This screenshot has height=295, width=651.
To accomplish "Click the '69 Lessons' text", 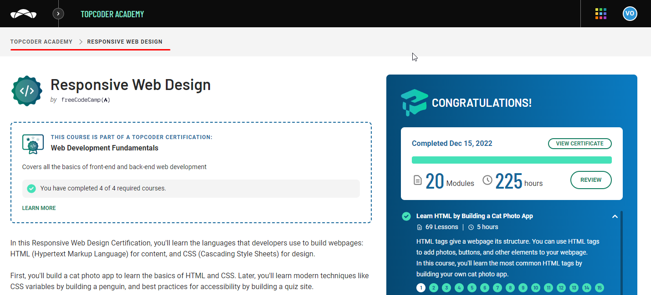I will [x=442, y=227].
